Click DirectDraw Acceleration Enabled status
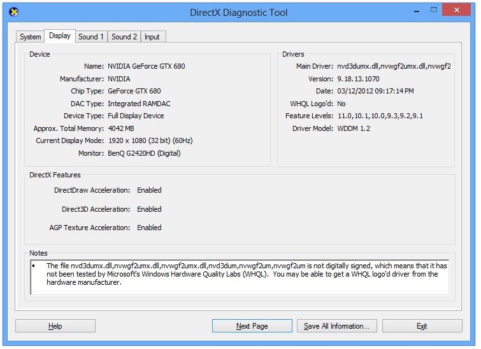The image size is (481, 349). point(149,190)
